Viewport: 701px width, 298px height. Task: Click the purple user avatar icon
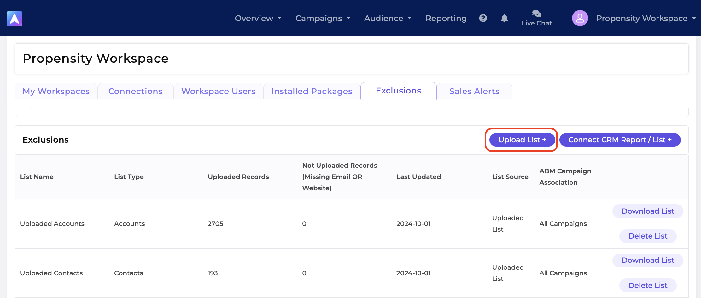coord(580,18)
